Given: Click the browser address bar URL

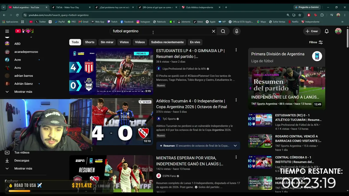Looking at the screenshot, I should (59, 15).
